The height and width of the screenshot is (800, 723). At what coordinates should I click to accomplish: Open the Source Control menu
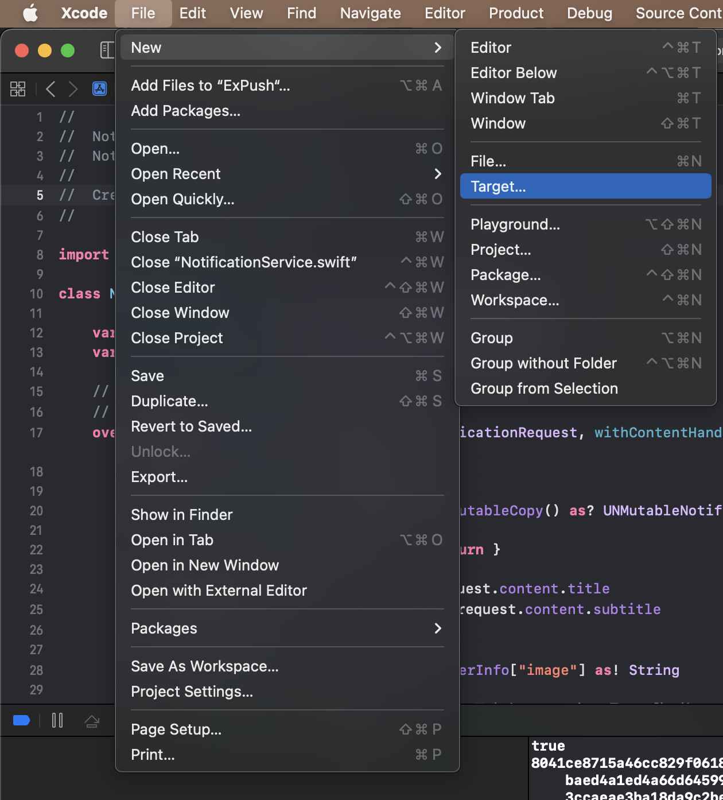coord(679,13)
